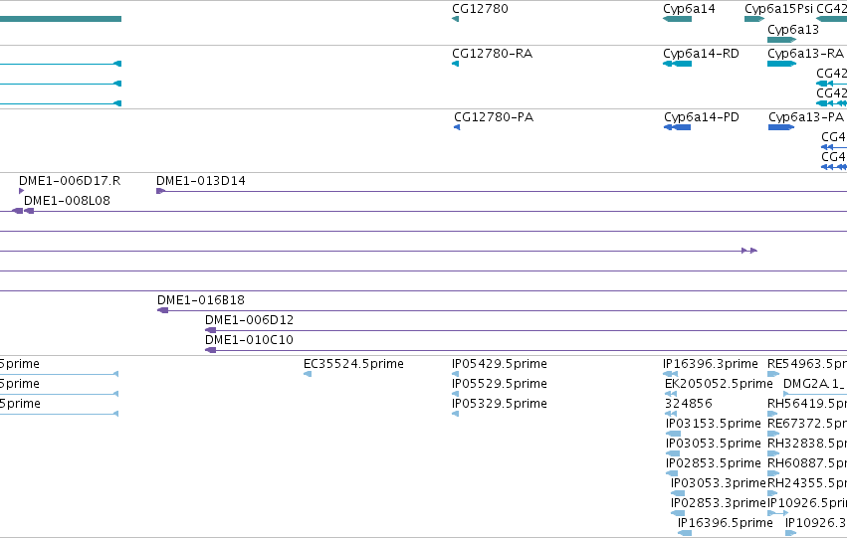Click the thick teal gene bar at top left
847x538 pixels.
click(61, 19)
